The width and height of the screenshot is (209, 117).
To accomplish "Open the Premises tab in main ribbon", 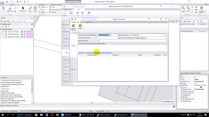I will coord(42,5).
